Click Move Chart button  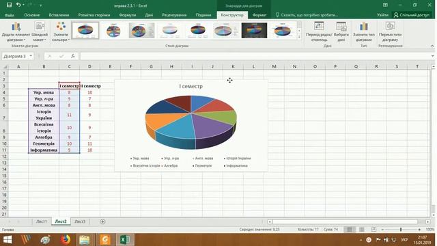coord(390,32)
